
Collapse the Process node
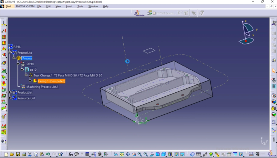14,58
